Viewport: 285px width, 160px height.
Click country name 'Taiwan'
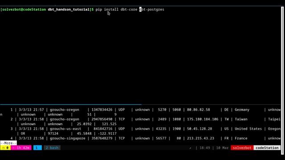(x=241, y=119)
